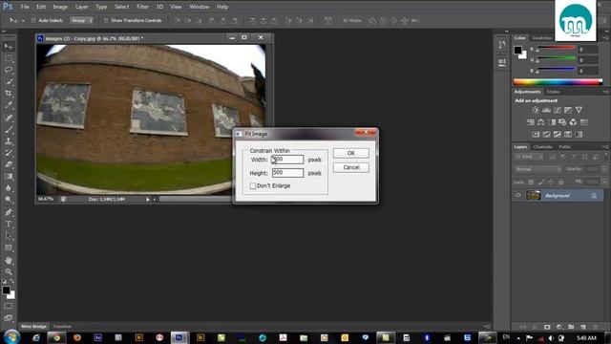Select the Gradient tool
Screen dimensions: 611x344
[x=9, y=176]
